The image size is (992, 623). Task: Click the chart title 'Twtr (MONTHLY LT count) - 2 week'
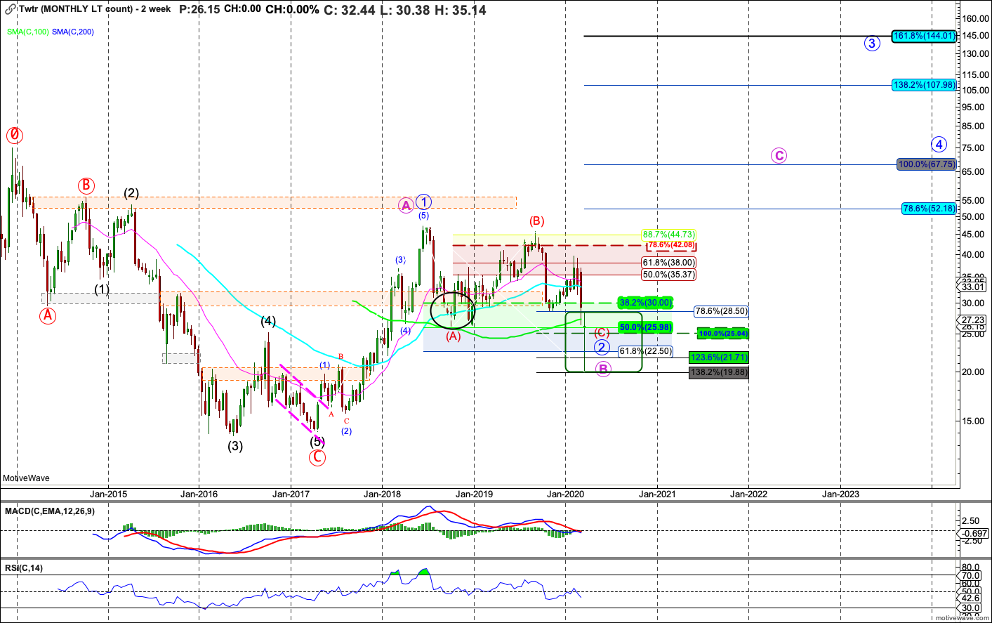pyautogui.click(x=94, y=9)
